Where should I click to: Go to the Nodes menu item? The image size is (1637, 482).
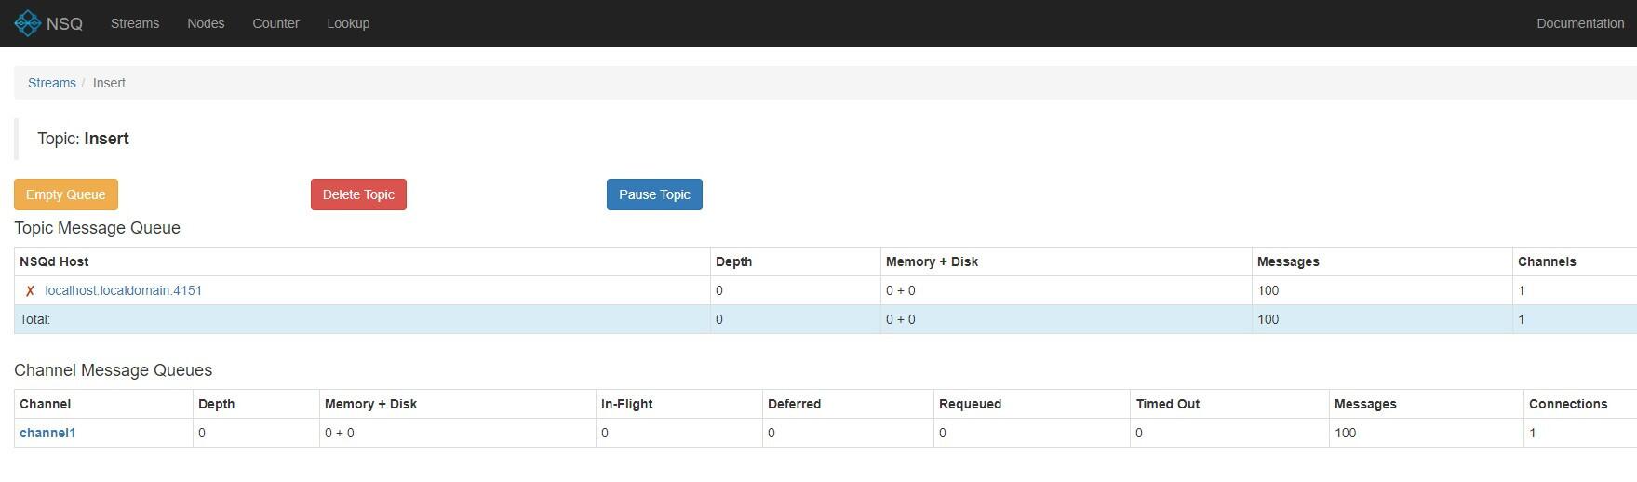coord(206,23)
